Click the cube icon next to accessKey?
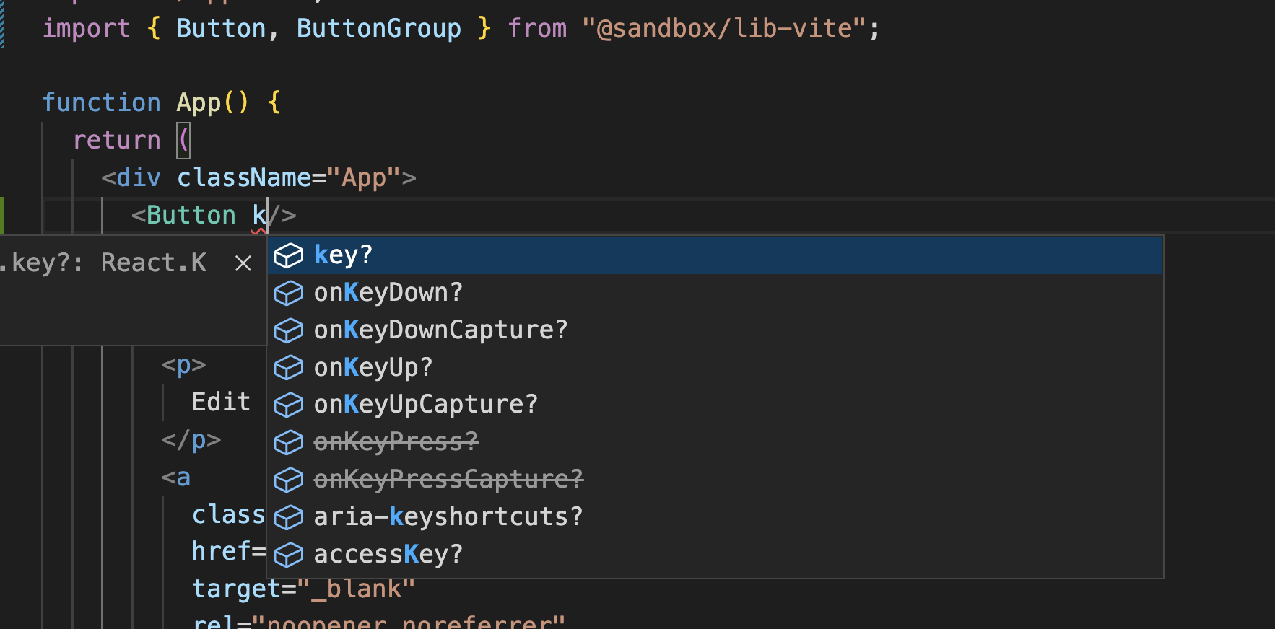This screenshot has width=1275, height=629. click(289, 555)
